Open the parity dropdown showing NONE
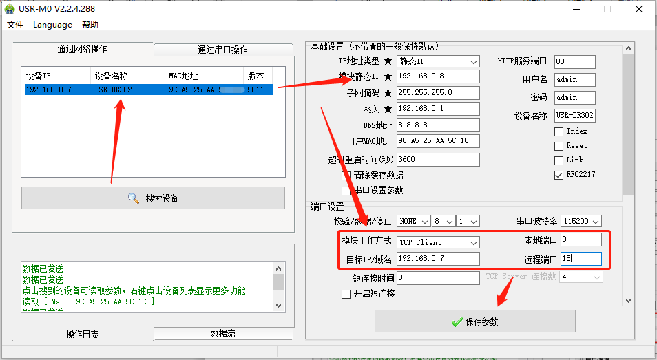 [x=414, y=221]
